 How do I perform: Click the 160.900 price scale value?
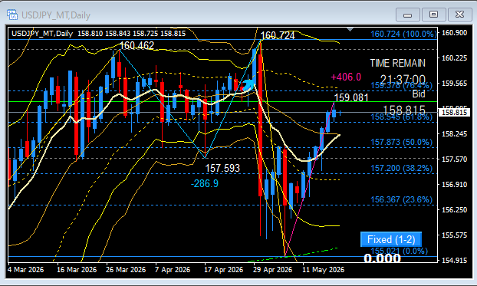point(454,33)
